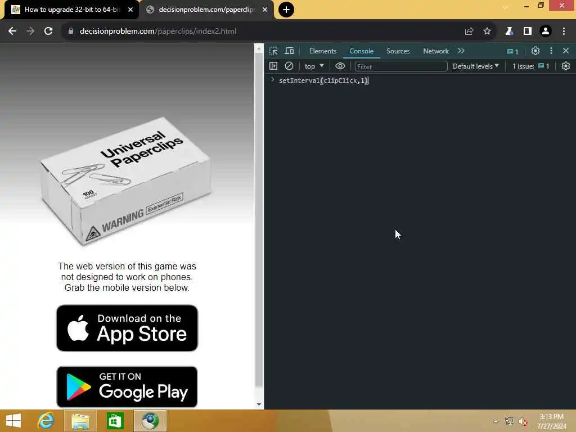Open the network status tray icon
This screenshot has width=576, height=432.
(509, 421)
